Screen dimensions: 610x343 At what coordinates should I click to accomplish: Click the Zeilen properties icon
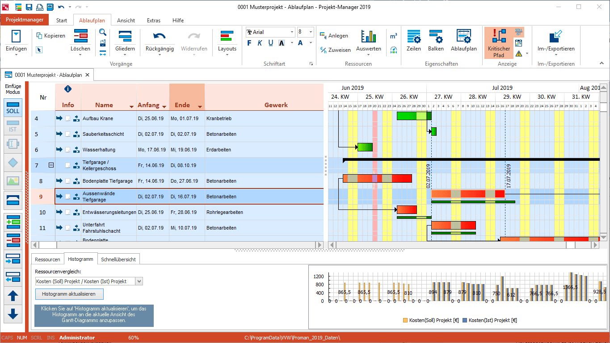click(x=414, y=36)
